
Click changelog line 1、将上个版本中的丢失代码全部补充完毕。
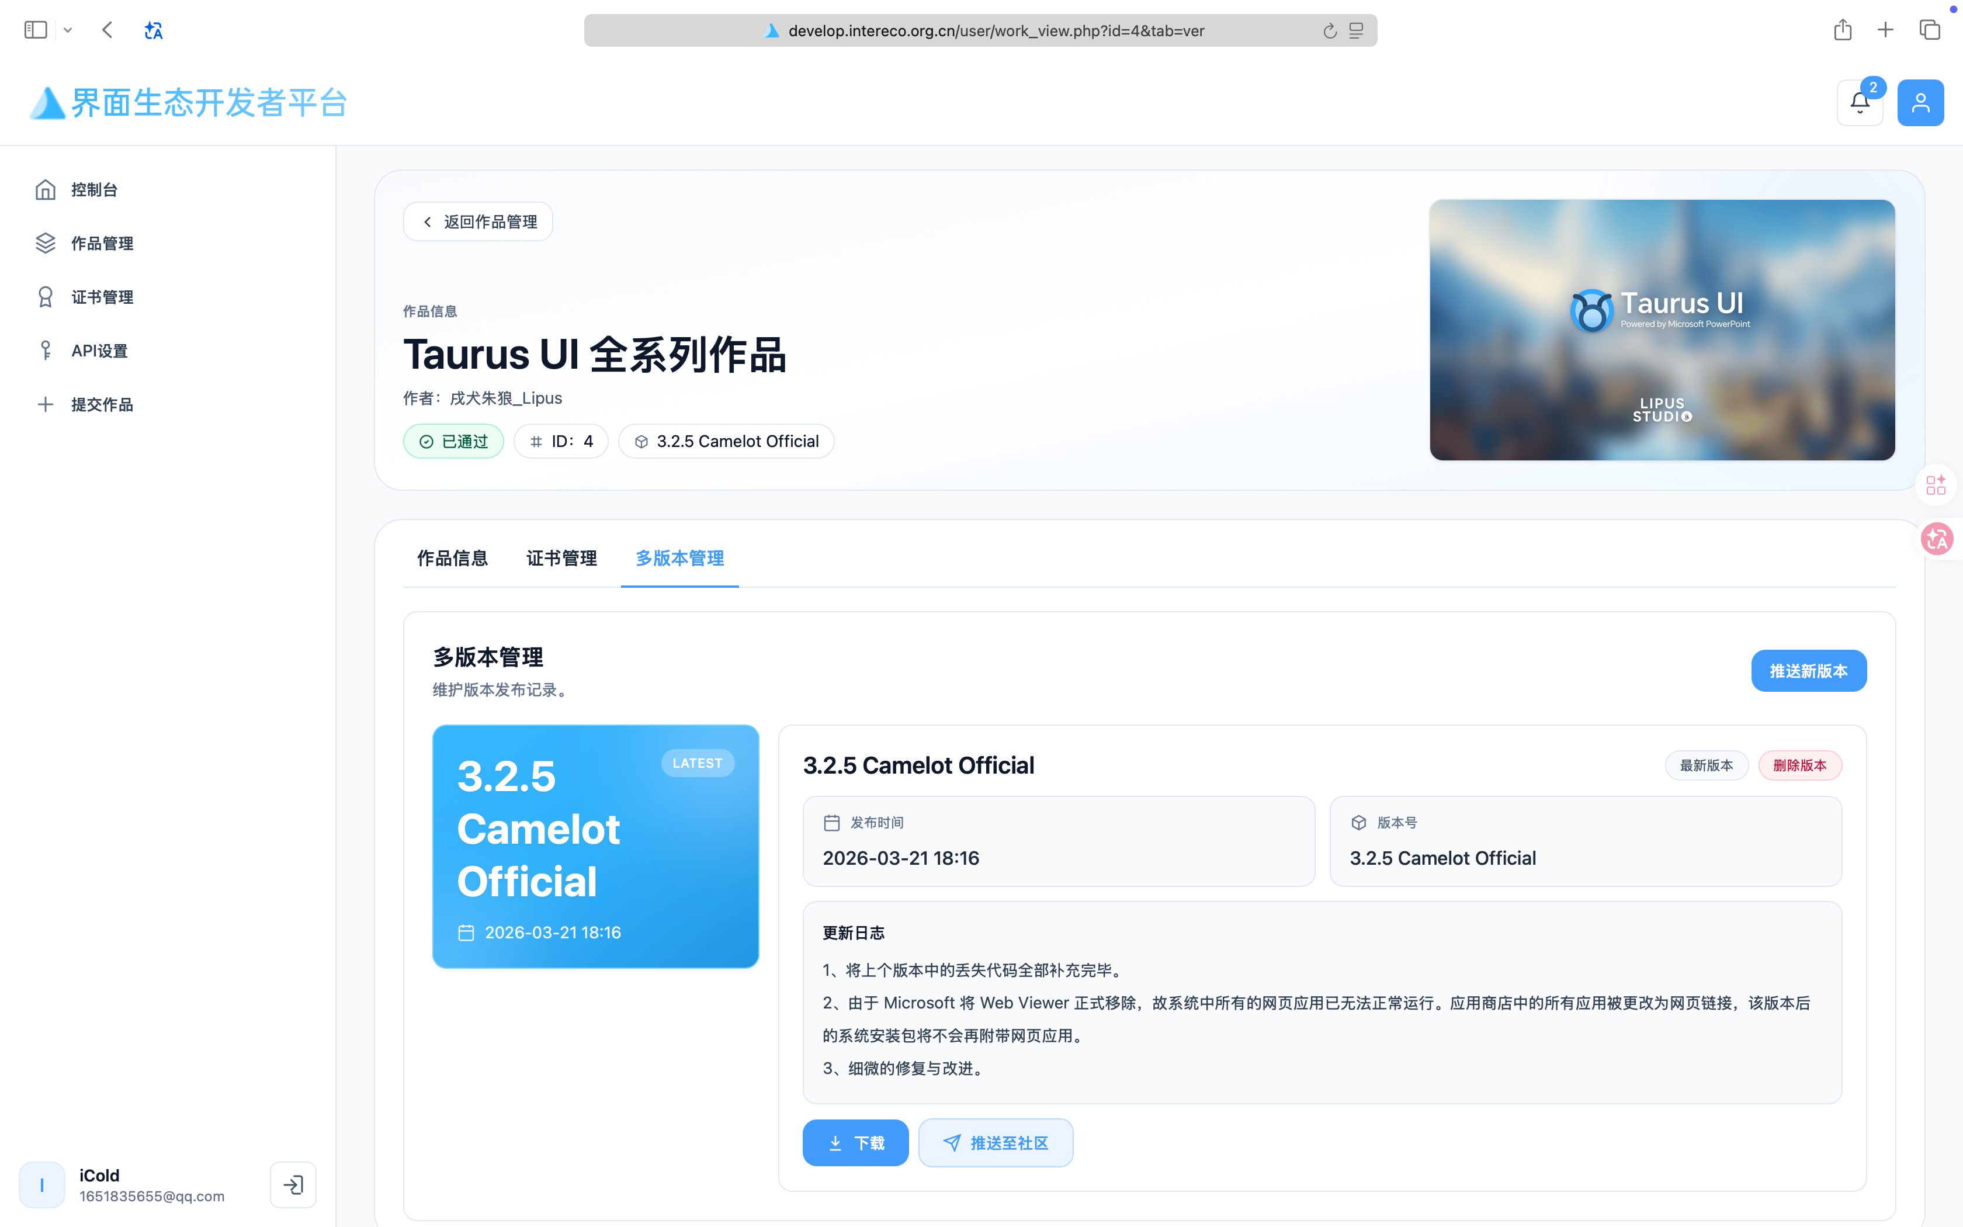click(x=974, y=970)
